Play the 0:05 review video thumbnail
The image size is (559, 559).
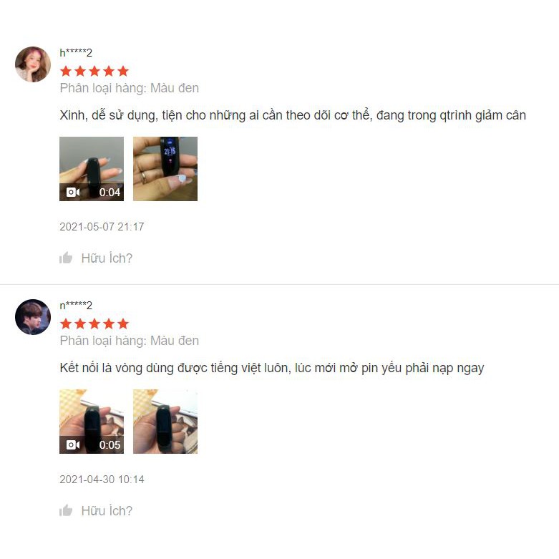(x=92, y=422)
